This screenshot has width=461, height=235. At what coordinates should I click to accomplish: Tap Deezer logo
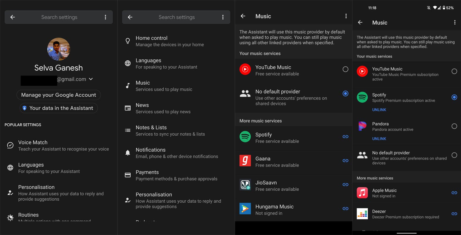coord(362,214)
